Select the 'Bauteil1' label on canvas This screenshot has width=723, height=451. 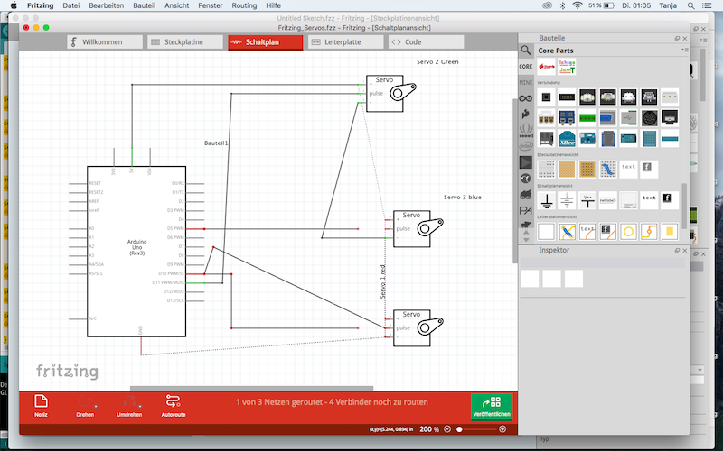tap(216, 143)
